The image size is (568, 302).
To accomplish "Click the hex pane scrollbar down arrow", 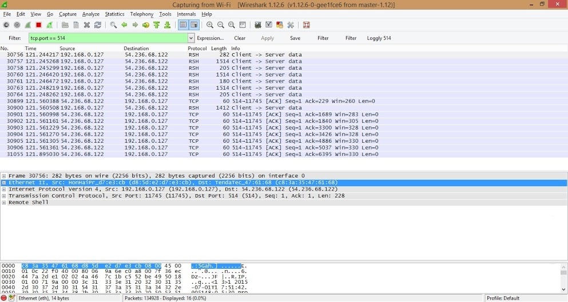I will (563, 288).
